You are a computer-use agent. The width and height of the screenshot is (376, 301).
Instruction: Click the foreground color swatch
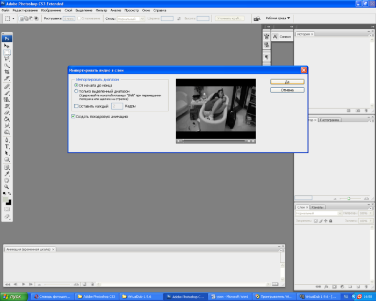click(x=5, y=199)
